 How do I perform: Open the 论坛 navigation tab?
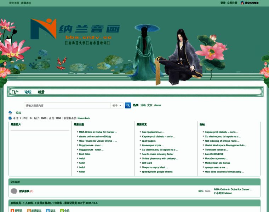(28, 92)
